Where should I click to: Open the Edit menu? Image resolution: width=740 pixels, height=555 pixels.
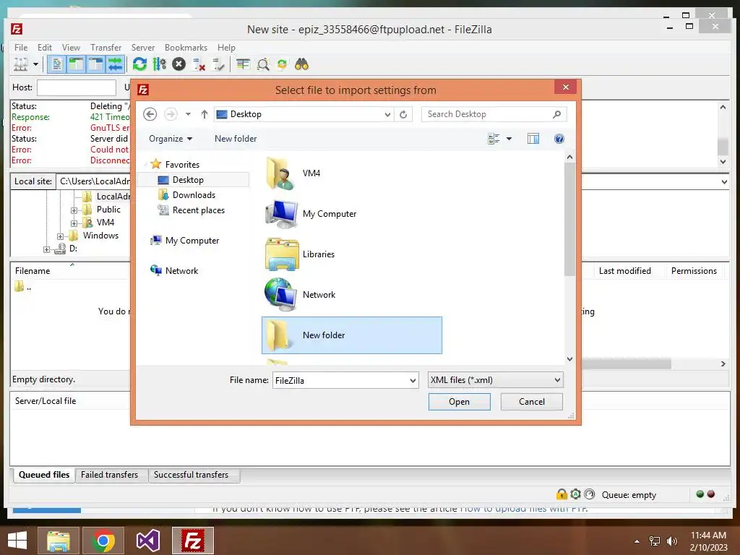tap(45, 48)
